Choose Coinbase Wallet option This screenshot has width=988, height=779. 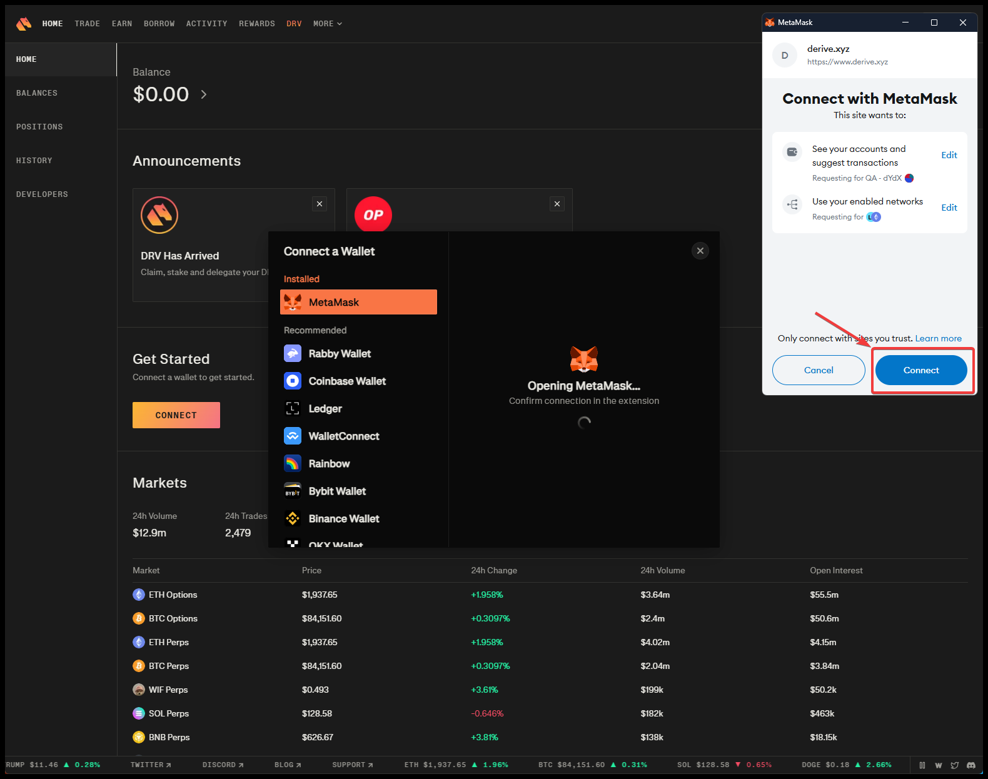(x=347, y=381)
